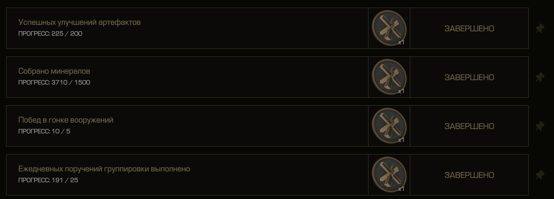Select the 'Успешных улучшений артефактов' title
Viewport: 554px width, 199px height.
(x=79, y=22)
